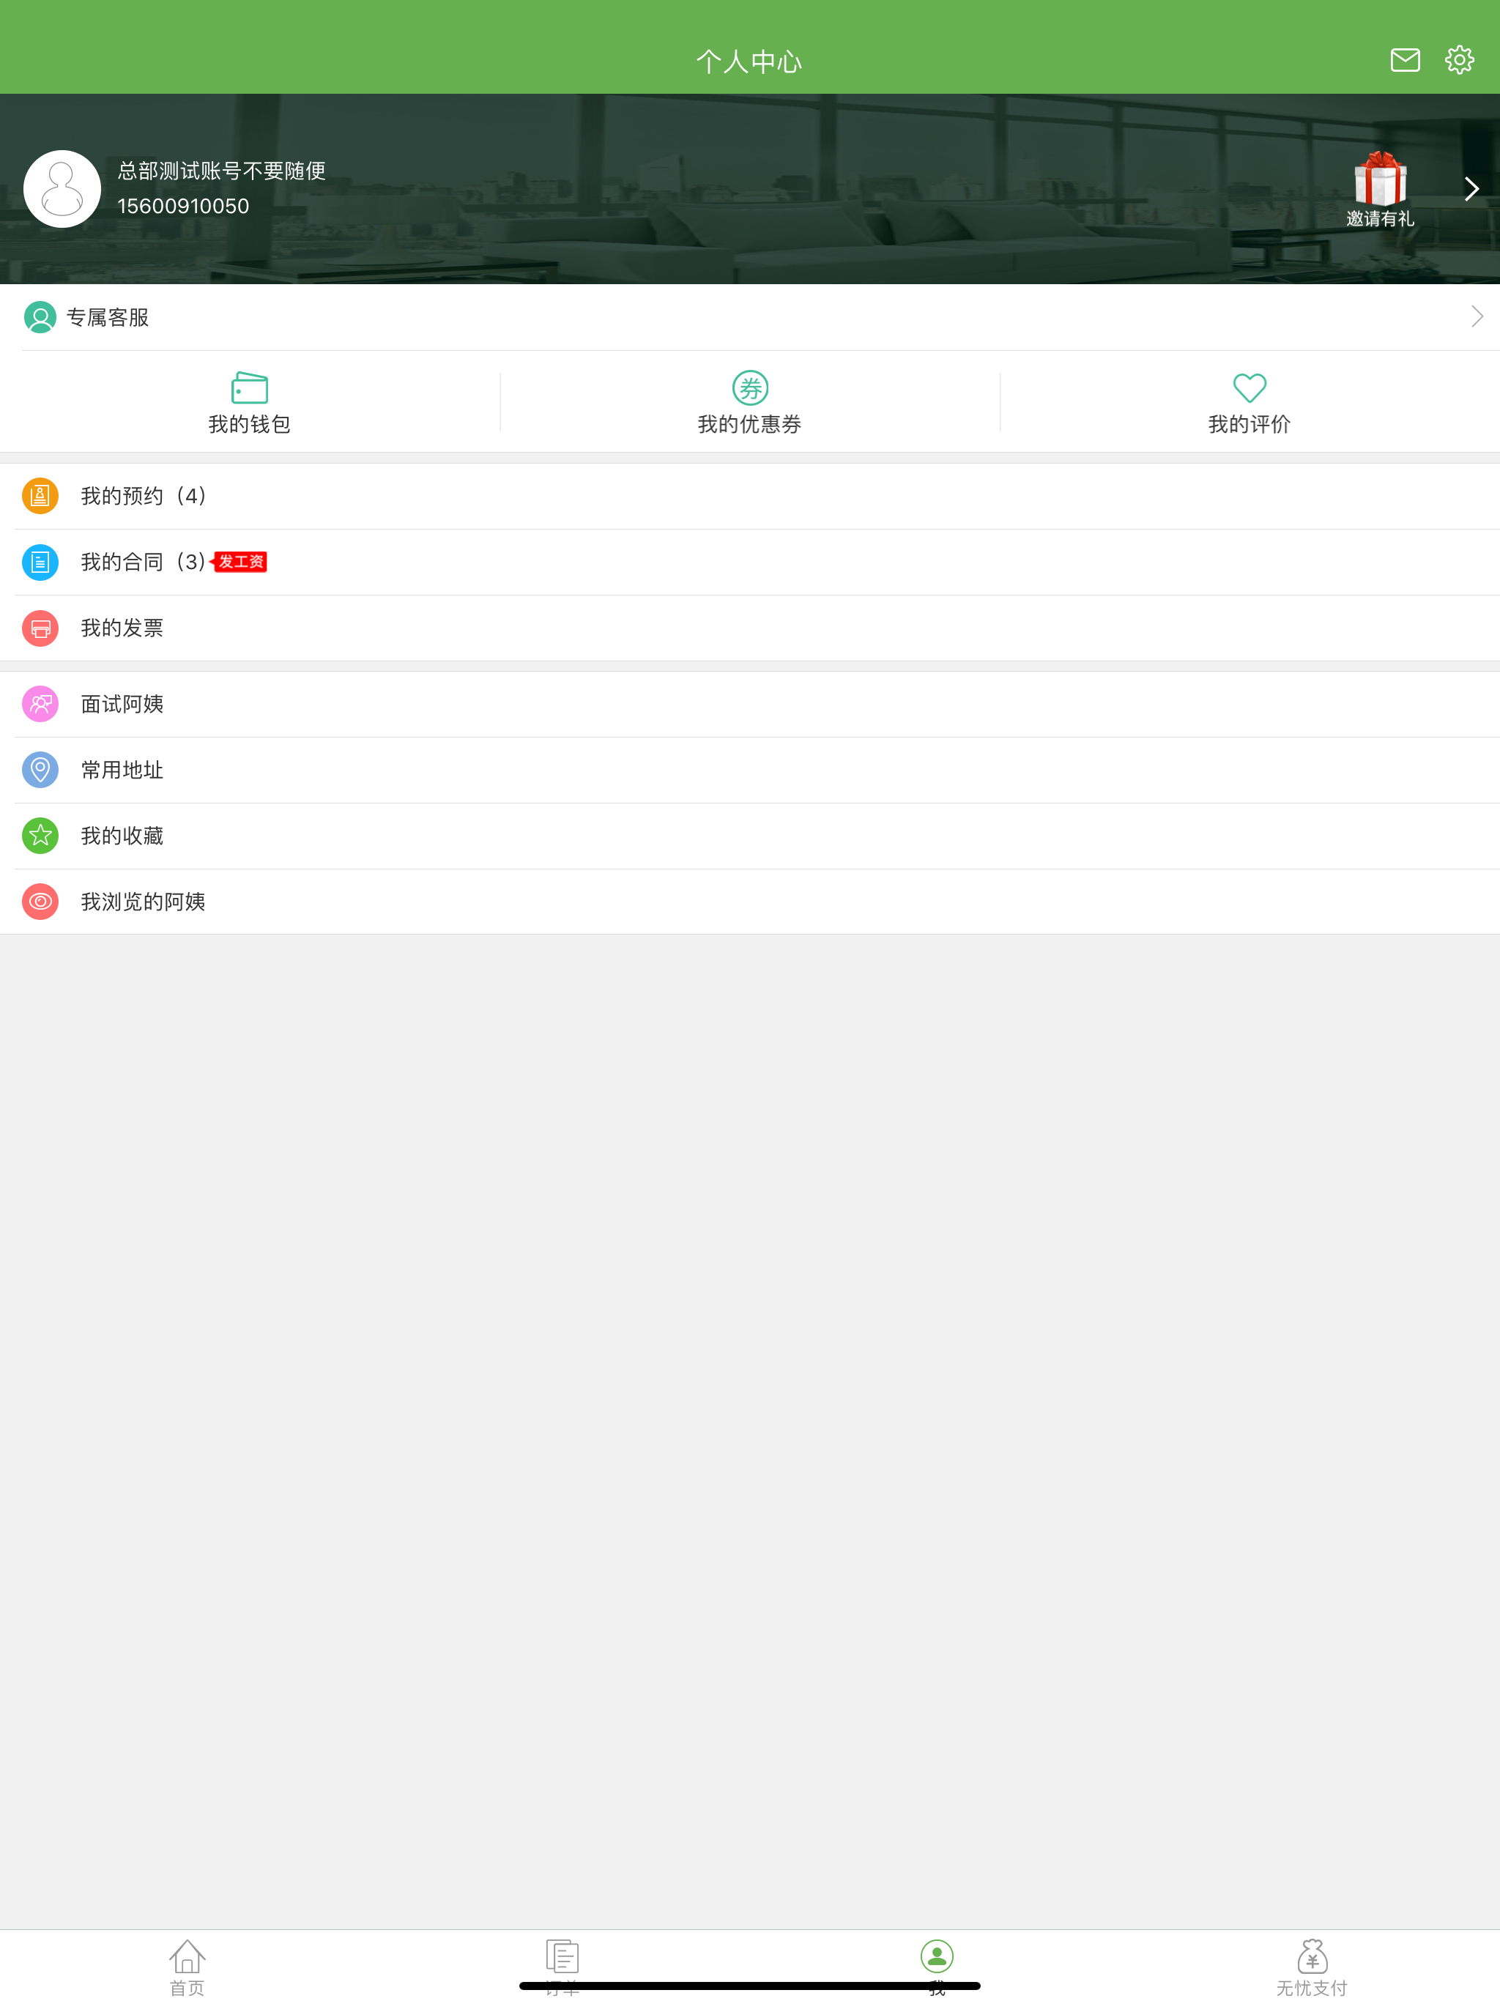
Task: Tap the profile avatar picture
Action: [62, 188]
